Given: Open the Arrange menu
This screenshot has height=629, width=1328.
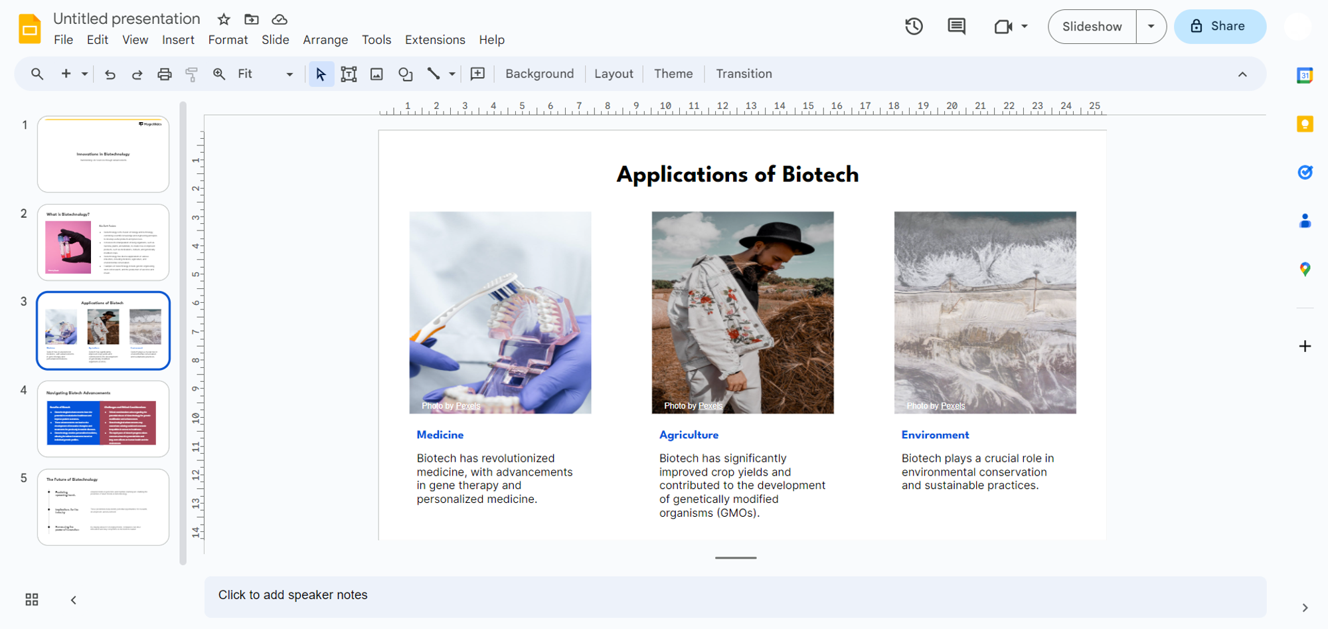Looking at the screenshot, I should tap(325, 40).
